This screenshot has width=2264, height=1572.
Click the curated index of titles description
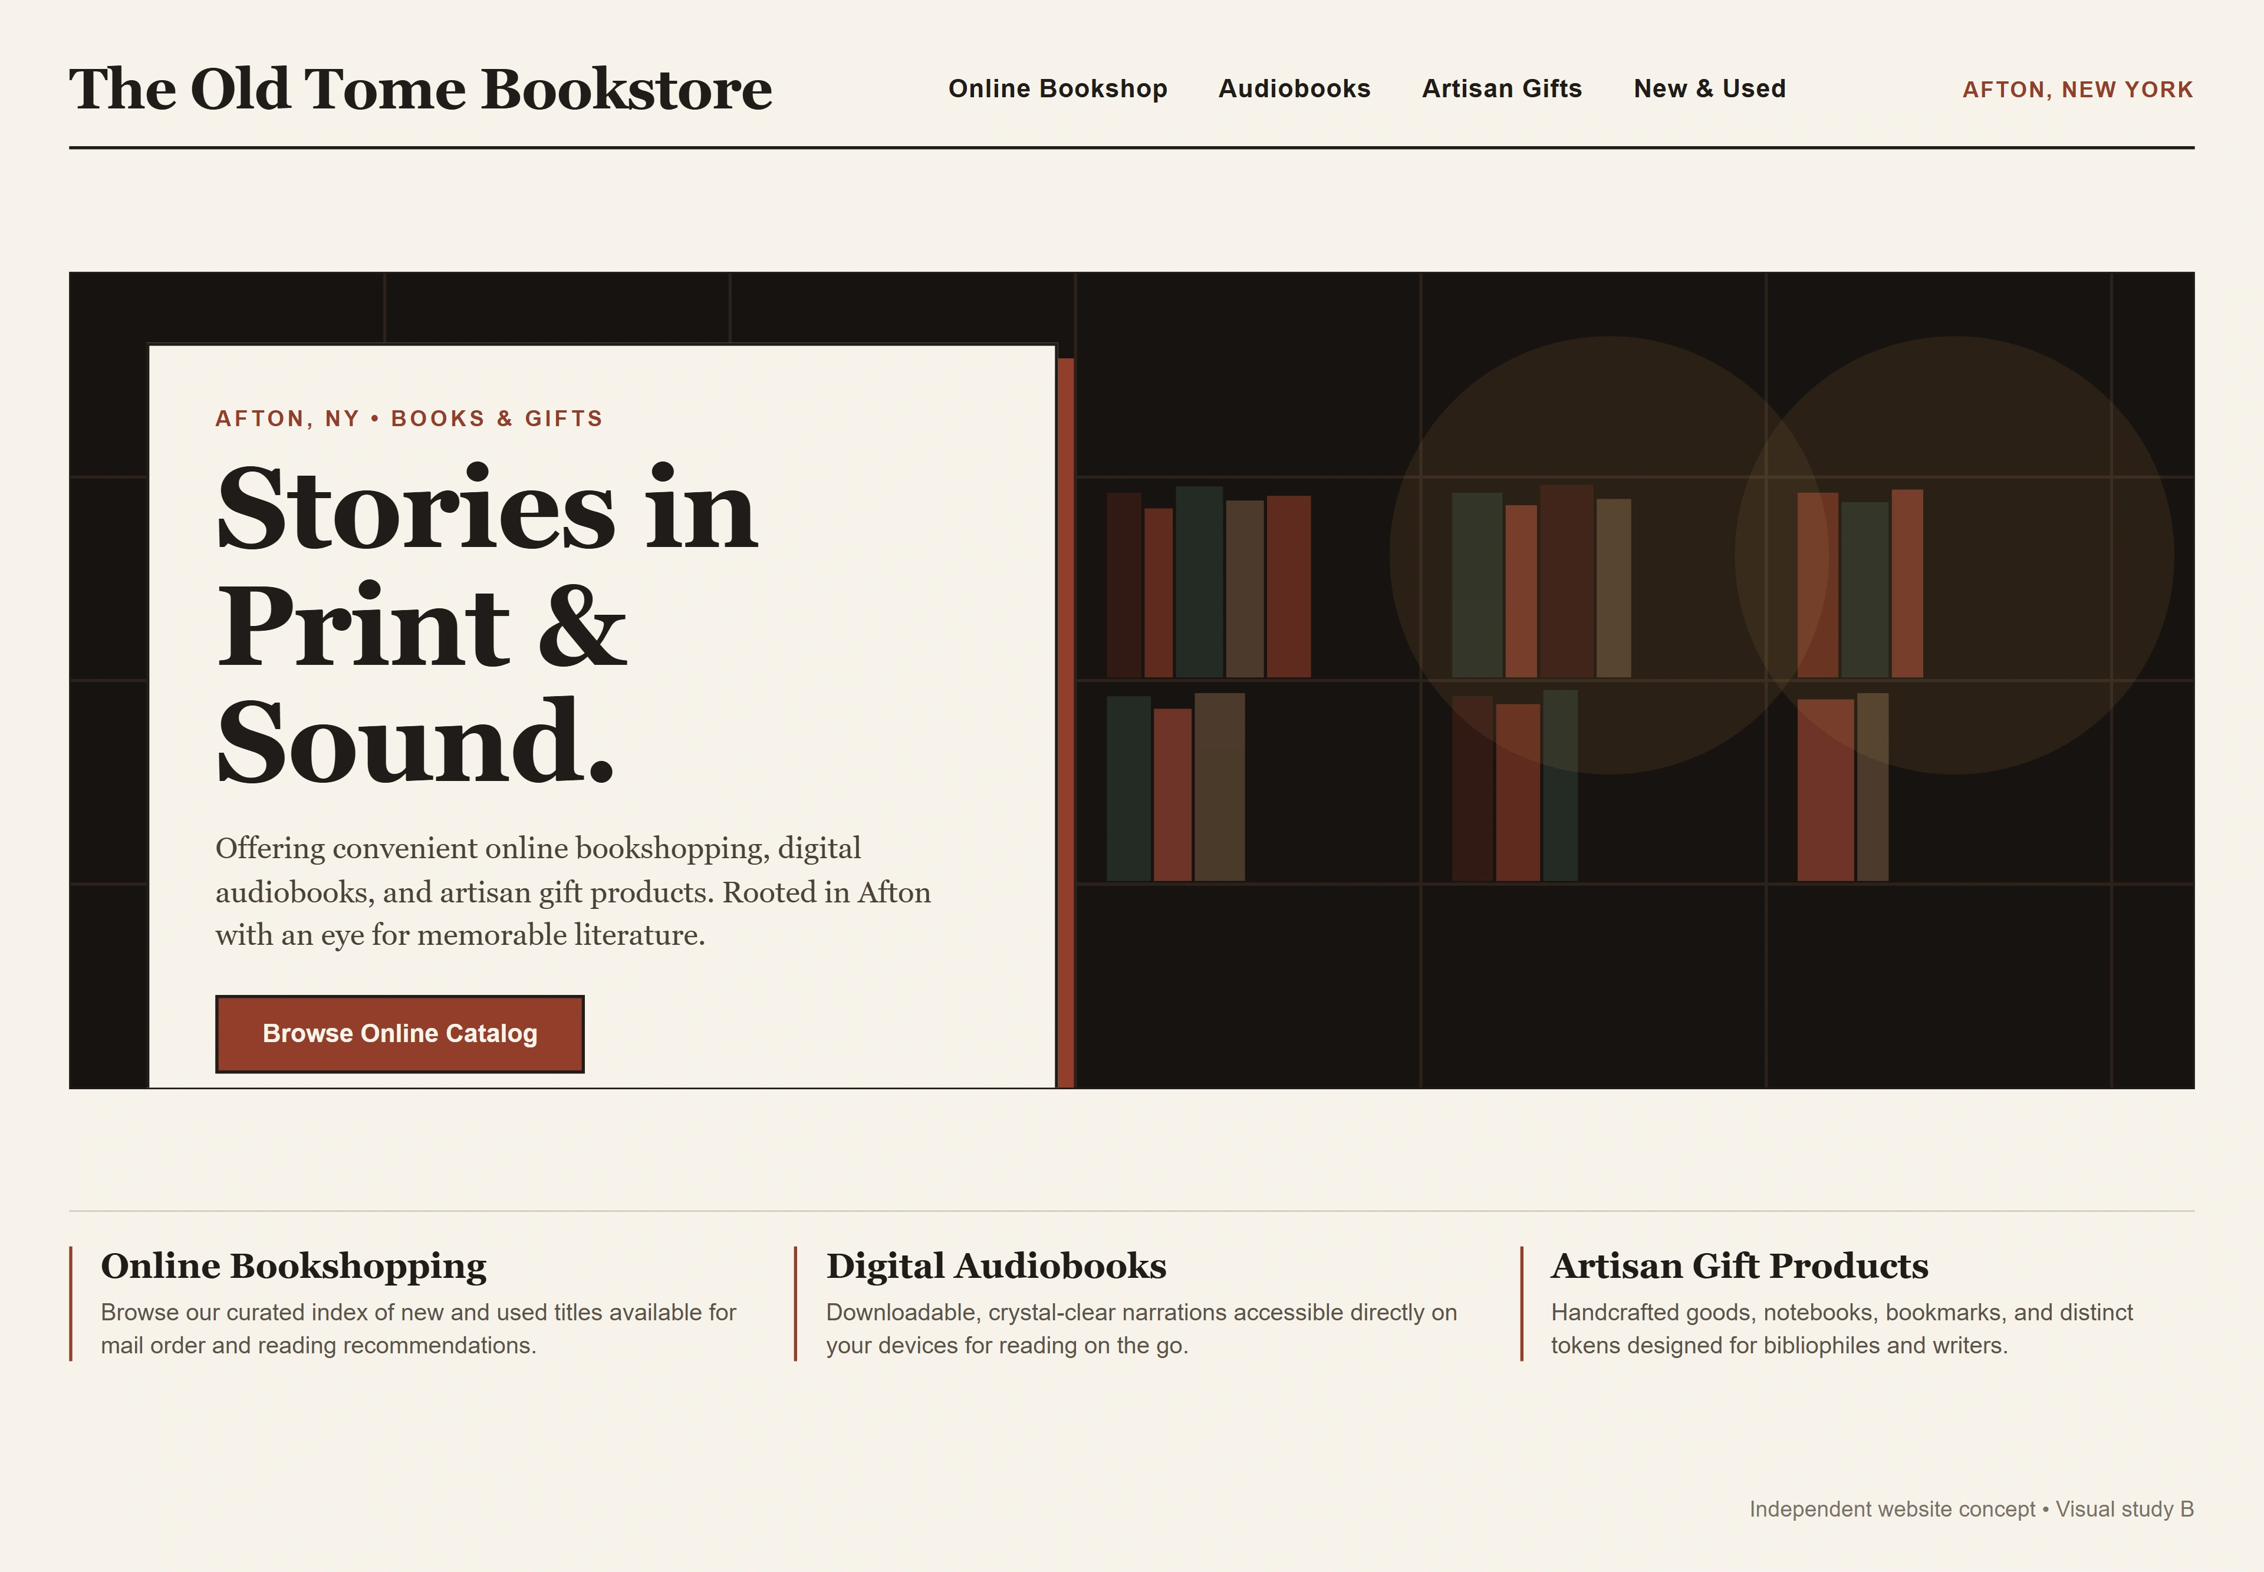[x=419, y=1329]
